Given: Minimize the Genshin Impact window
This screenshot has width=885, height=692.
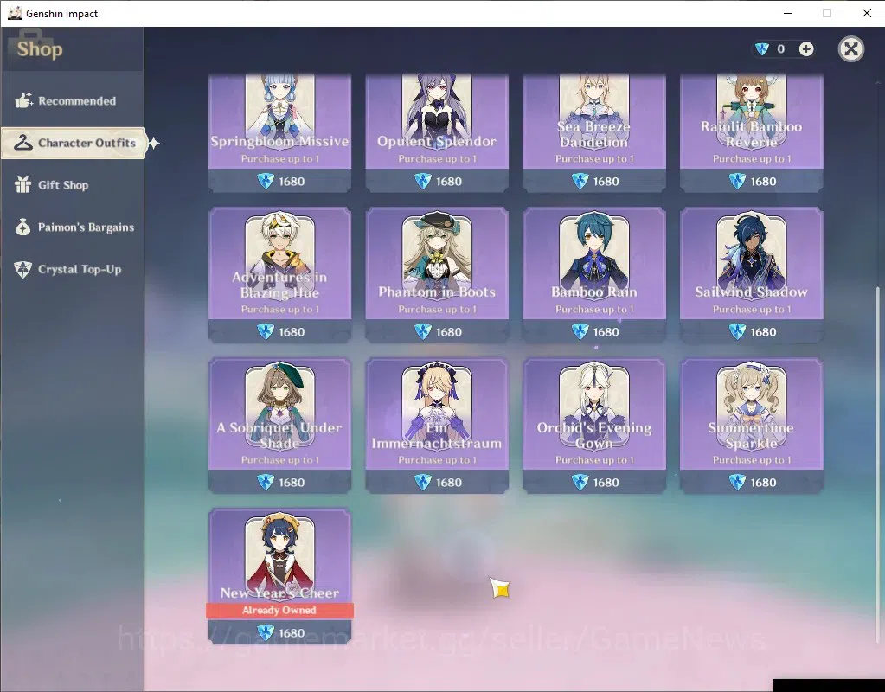Looking at the screenshot, I should 788,13.
